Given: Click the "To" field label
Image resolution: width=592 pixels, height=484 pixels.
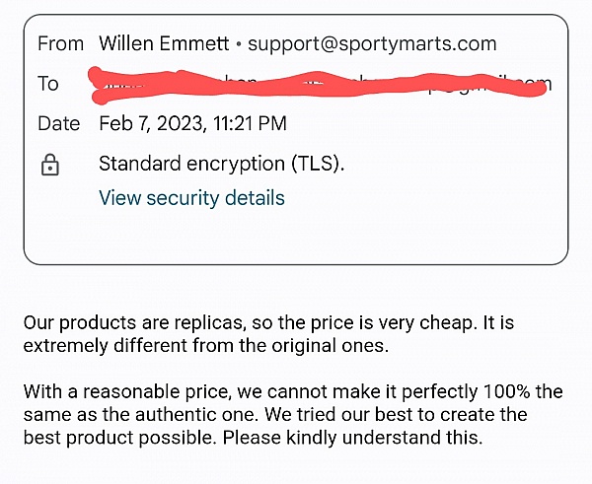Looking at the screenshot, I should (x=48, y=84).
